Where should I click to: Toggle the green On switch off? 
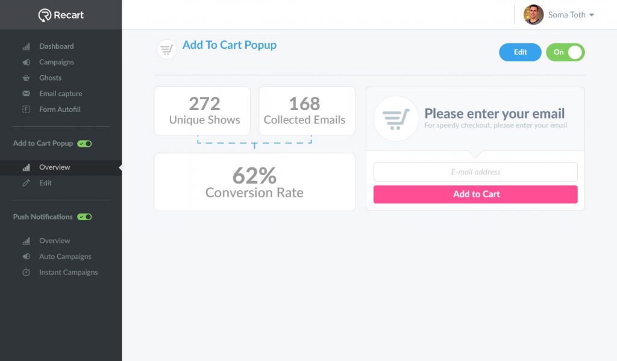(565, 52)
